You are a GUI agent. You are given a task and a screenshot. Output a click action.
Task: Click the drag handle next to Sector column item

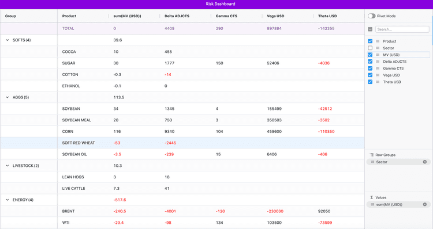378,48
